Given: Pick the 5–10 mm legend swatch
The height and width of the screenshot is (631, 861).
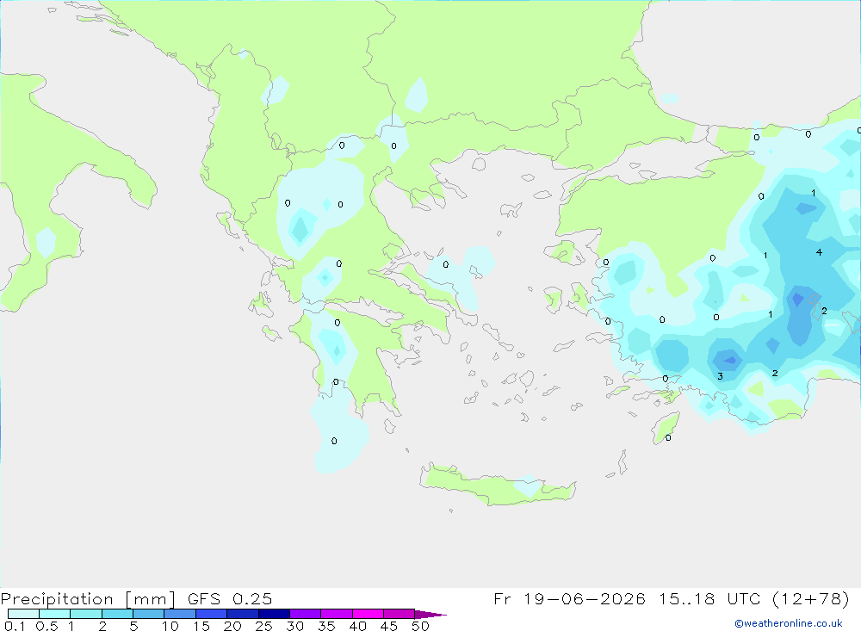Looking at the screenshot, I should click(149, 614).
